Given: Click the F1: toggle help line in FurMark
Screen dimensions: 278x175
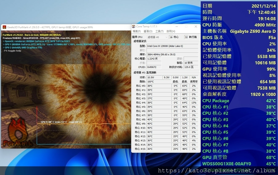Looking at the screenshot, I should coord(12,51).
